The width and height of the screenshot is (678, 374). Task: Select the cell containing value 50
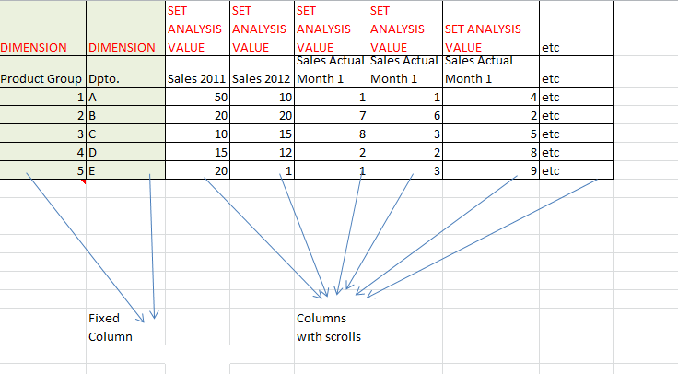[197, 97]
